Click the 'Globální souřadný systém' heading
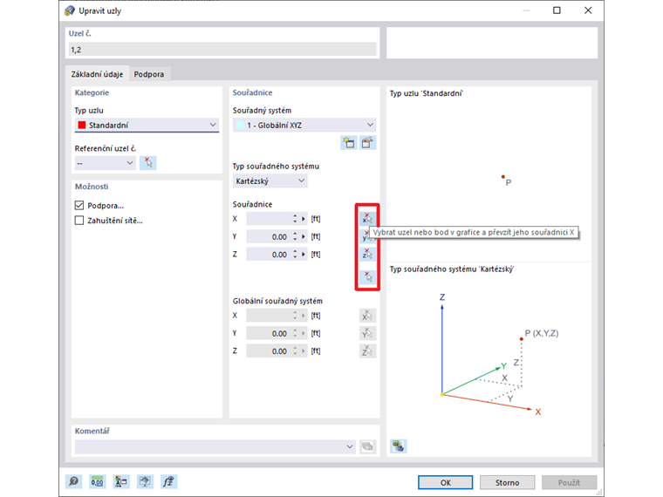This screenshot has height=497, width=663. pos(277,301)
